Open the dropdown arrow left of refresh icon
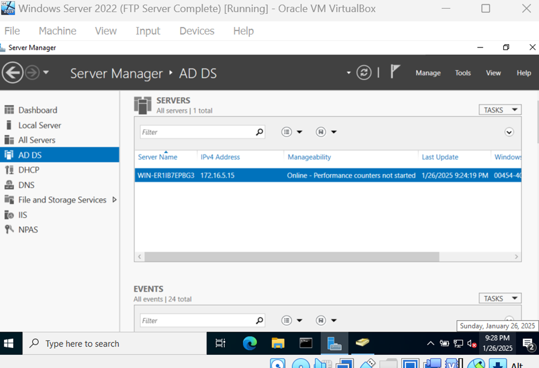This screenshot has width=539, height=368. pos(349,73)
